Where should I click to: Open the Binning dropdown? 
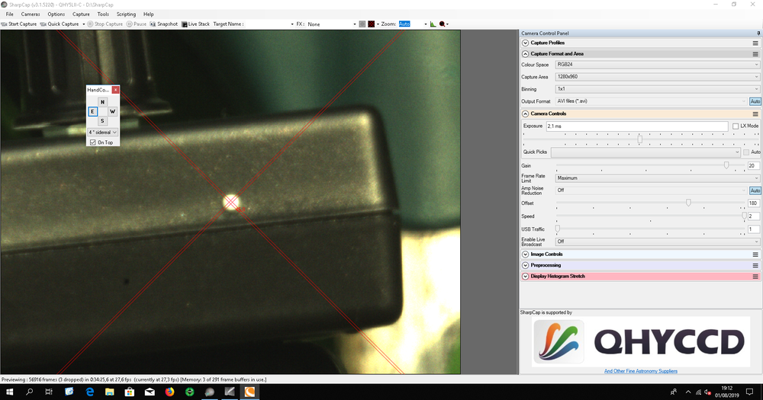658,89
